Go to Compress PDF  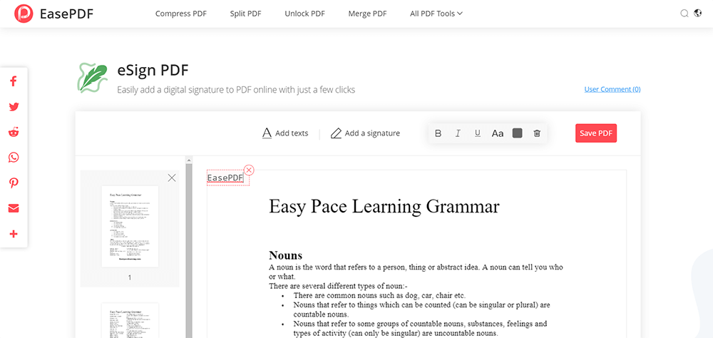click(181, 14)
